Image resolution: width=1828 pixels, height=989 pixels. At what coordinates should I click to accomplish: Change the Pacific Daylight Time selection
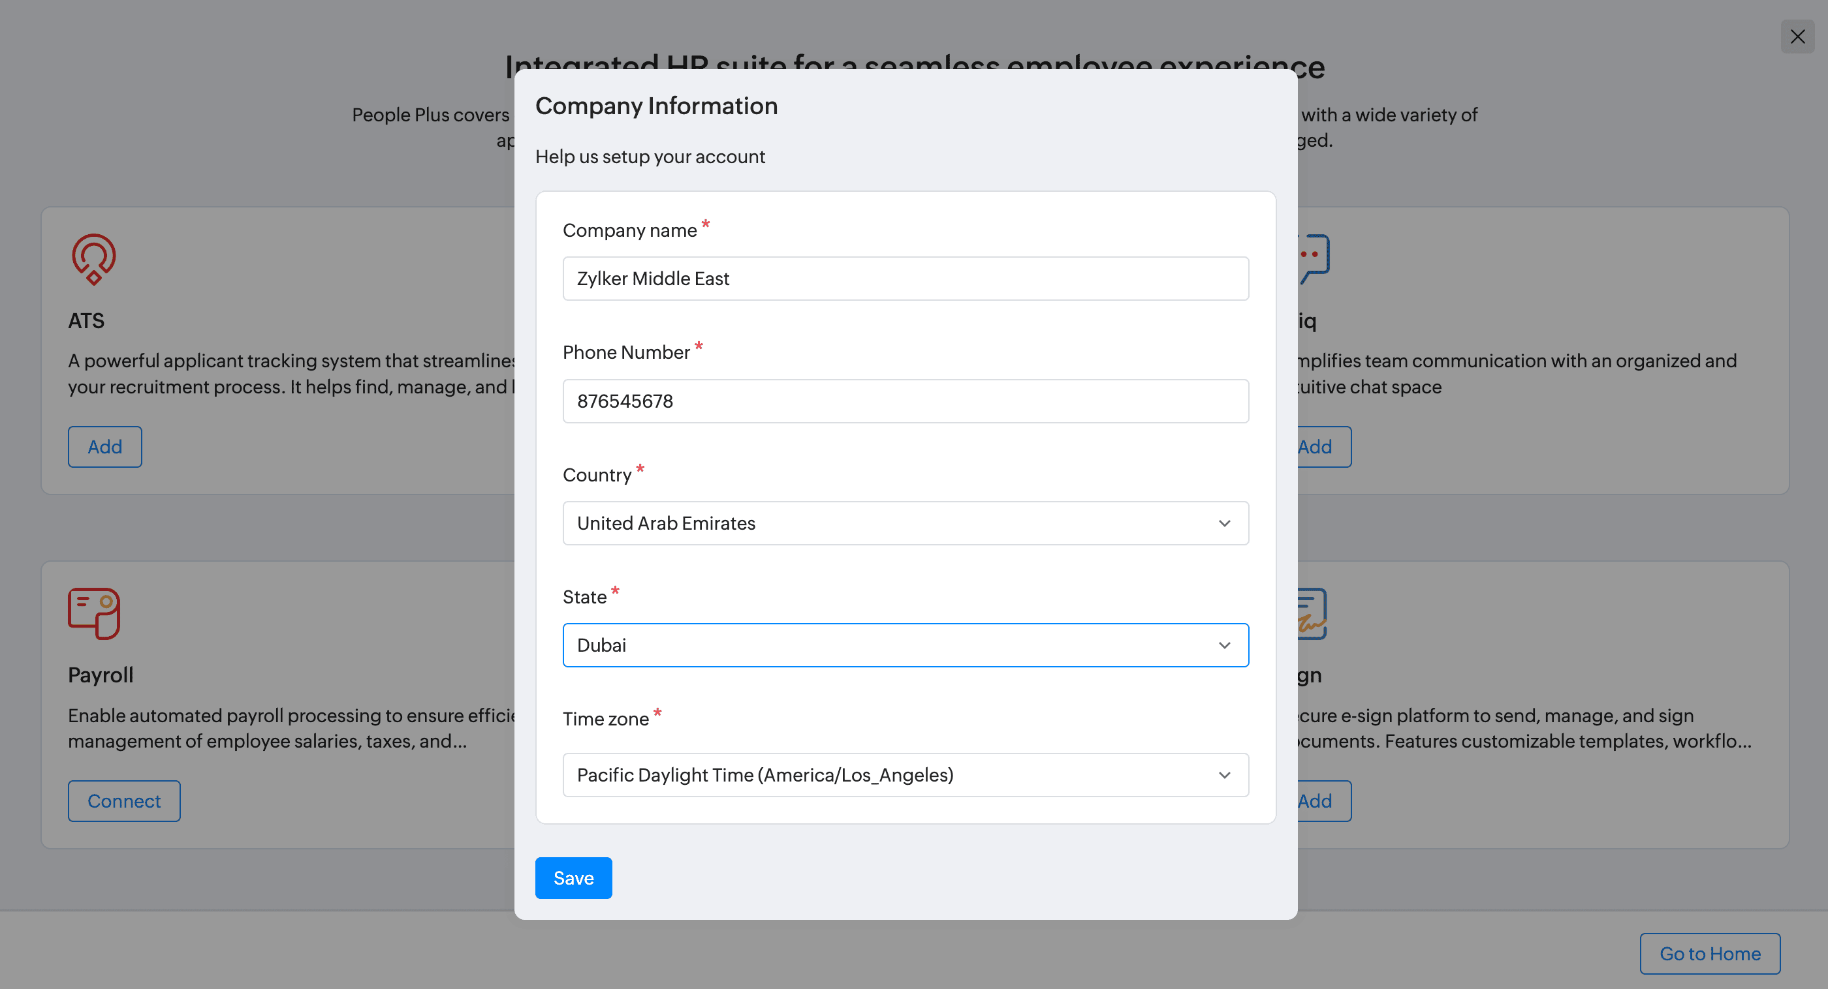[x=906, y=775]
